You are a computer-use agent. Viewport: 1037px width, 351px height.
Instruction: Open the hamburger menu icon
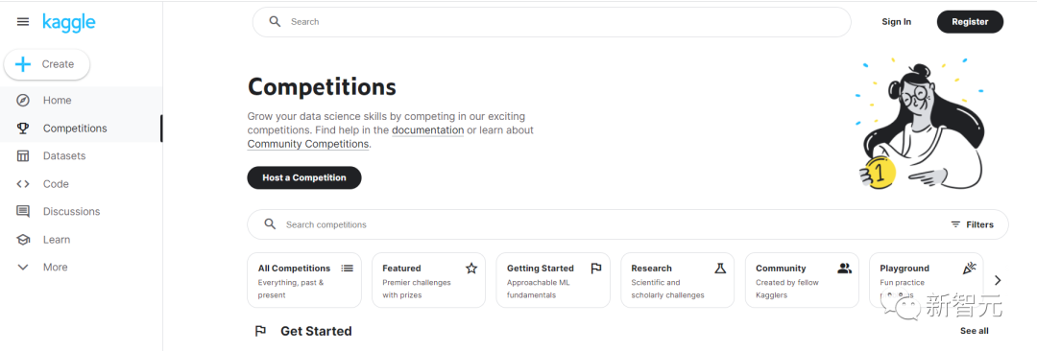click(x=23, y=22)
